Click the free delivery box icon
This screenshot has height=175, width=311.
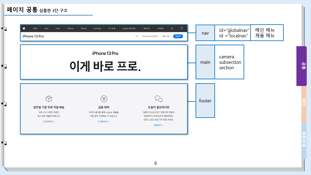click(49, 99)
